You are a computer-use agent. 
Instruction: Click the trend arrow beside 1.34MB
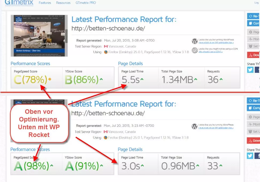(196, 79)
